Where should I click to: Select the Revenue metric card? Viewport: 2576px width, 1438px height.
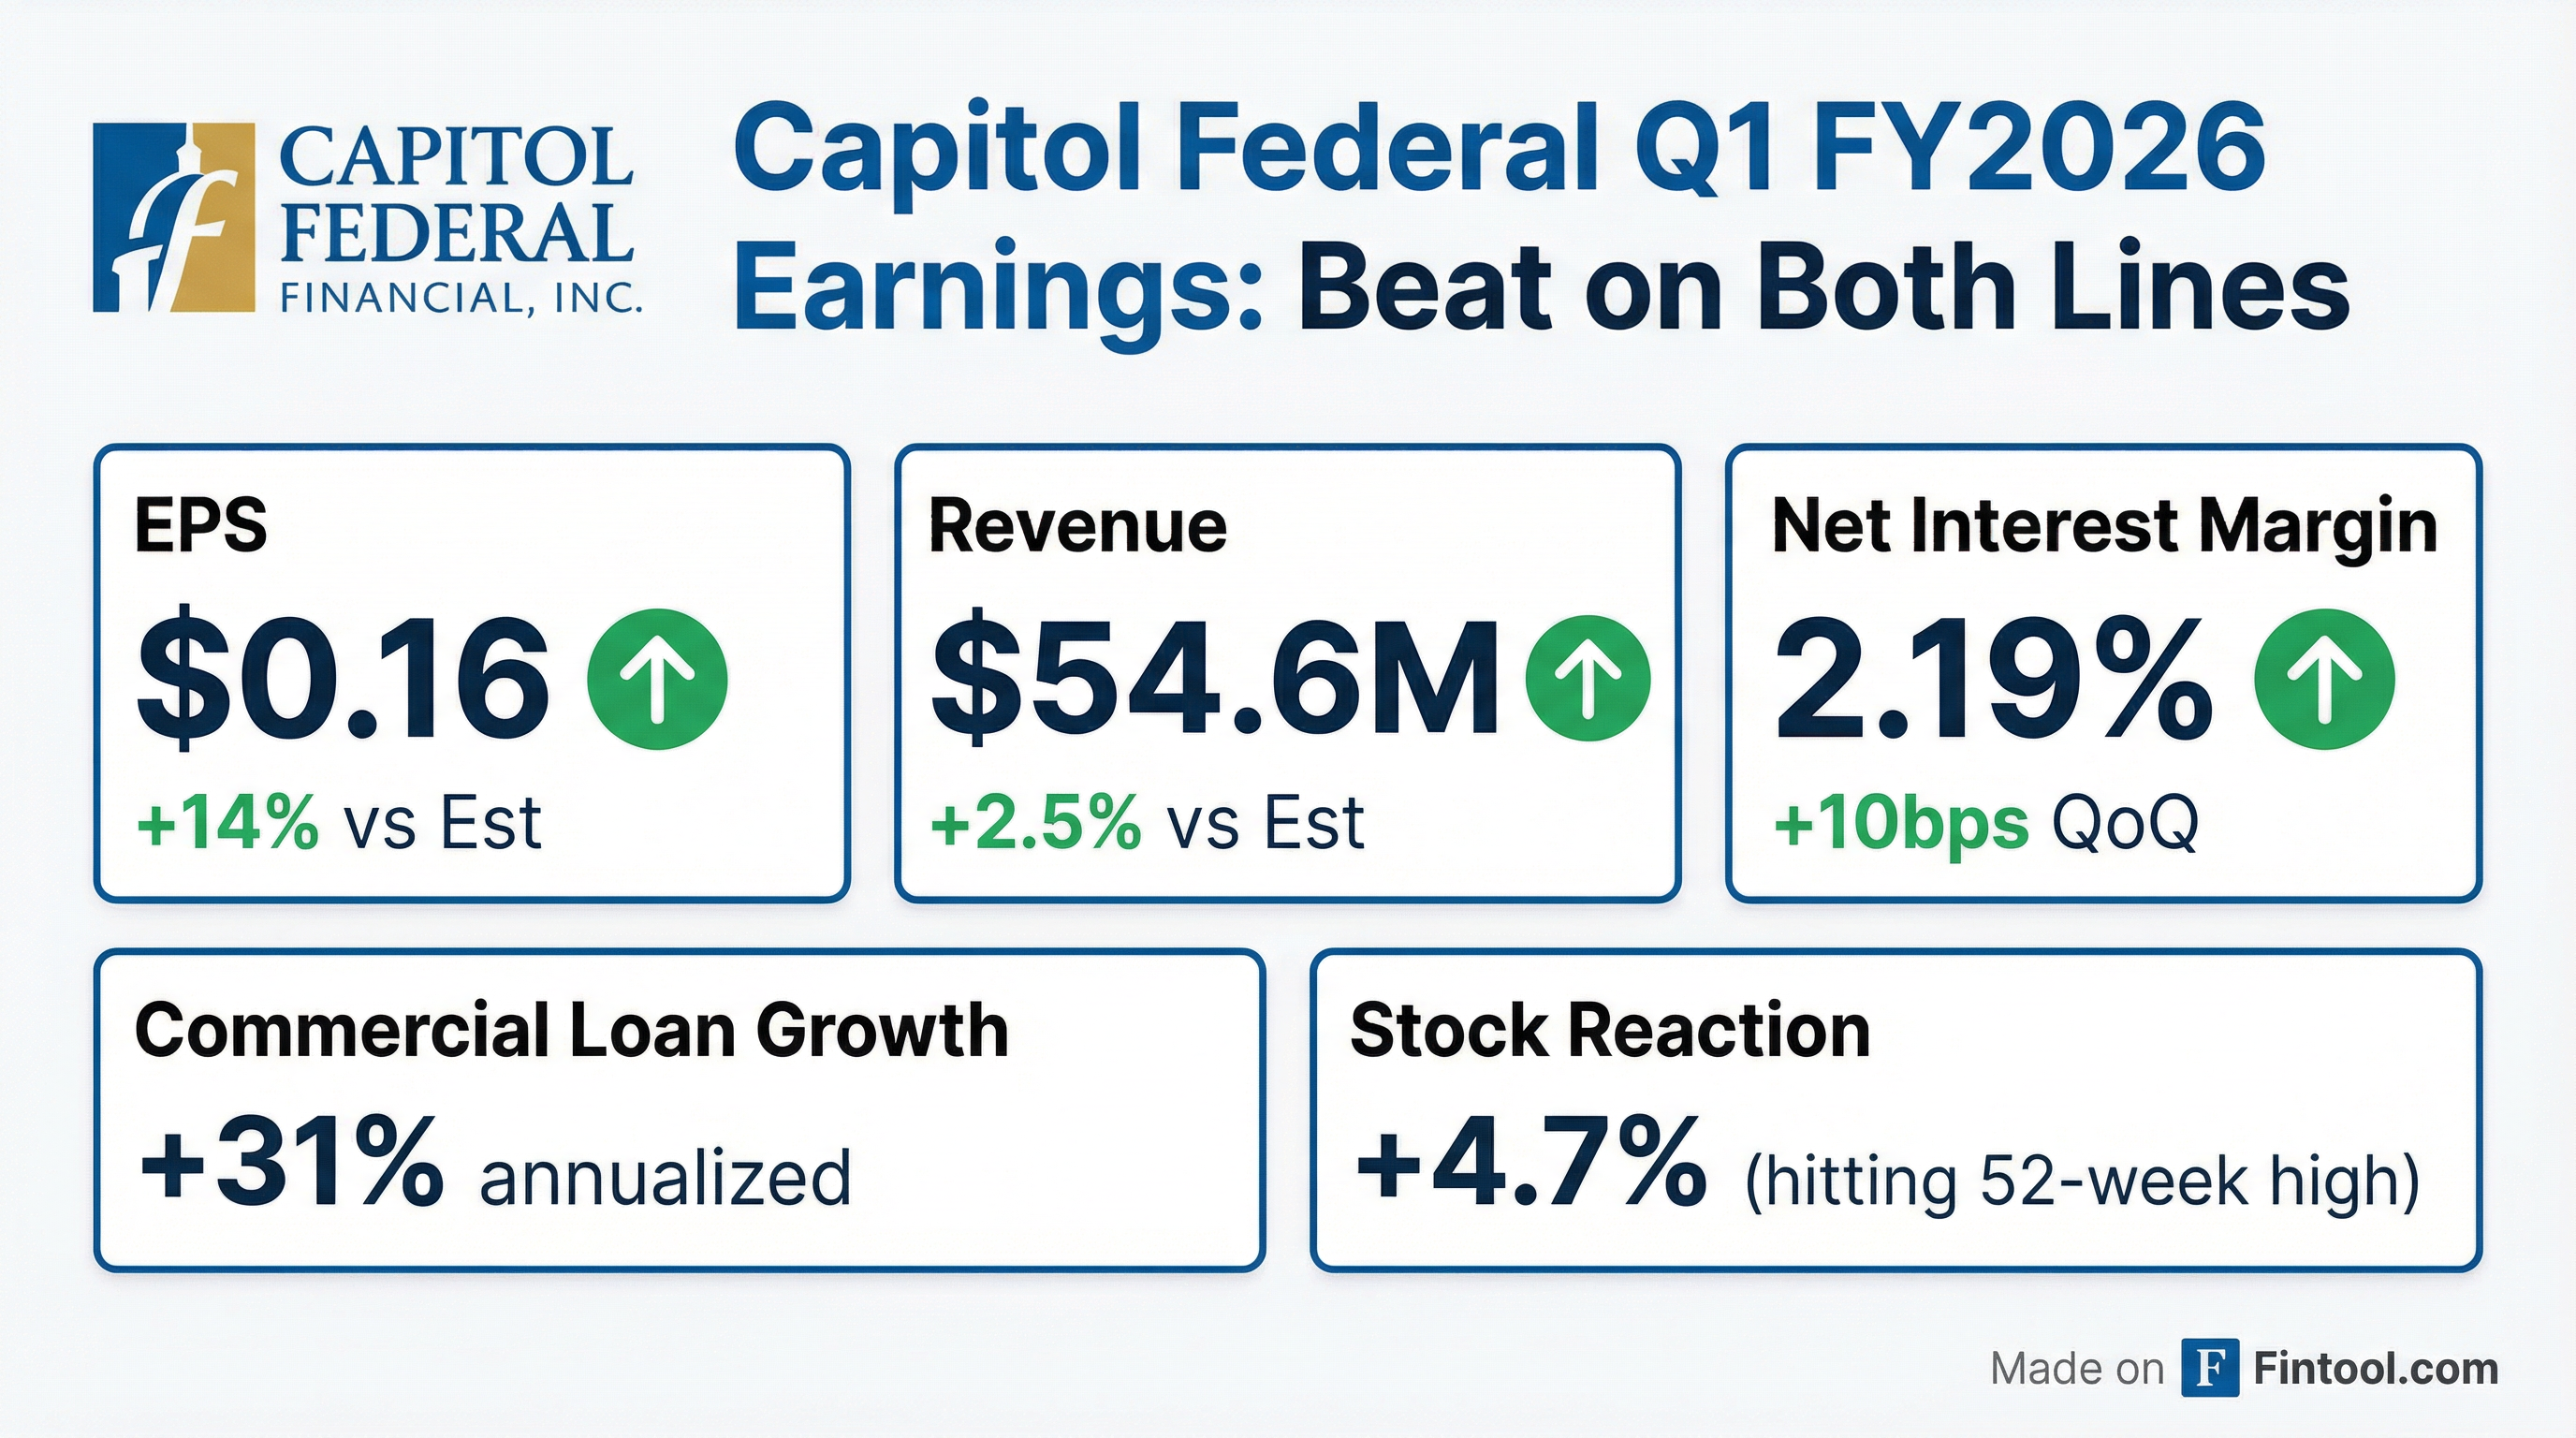pyautogui.click(x=1287, y=672)
